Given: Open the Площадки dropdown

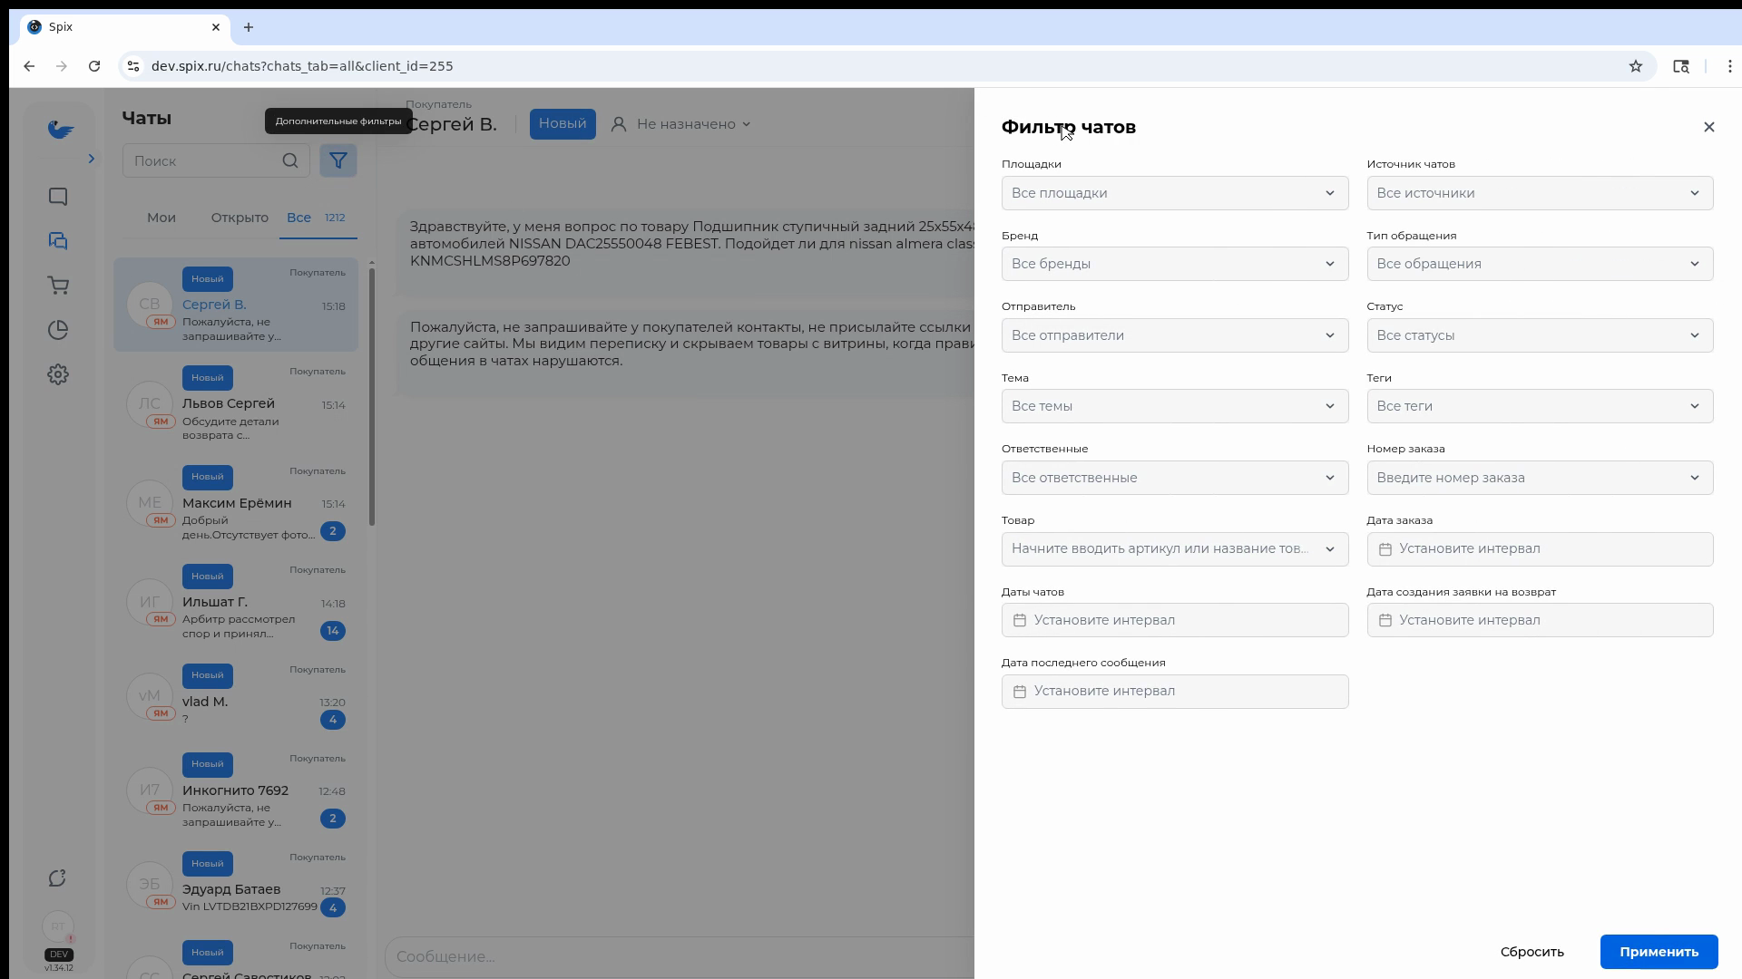Looking at the screenshot, I should click(1174, 193).
